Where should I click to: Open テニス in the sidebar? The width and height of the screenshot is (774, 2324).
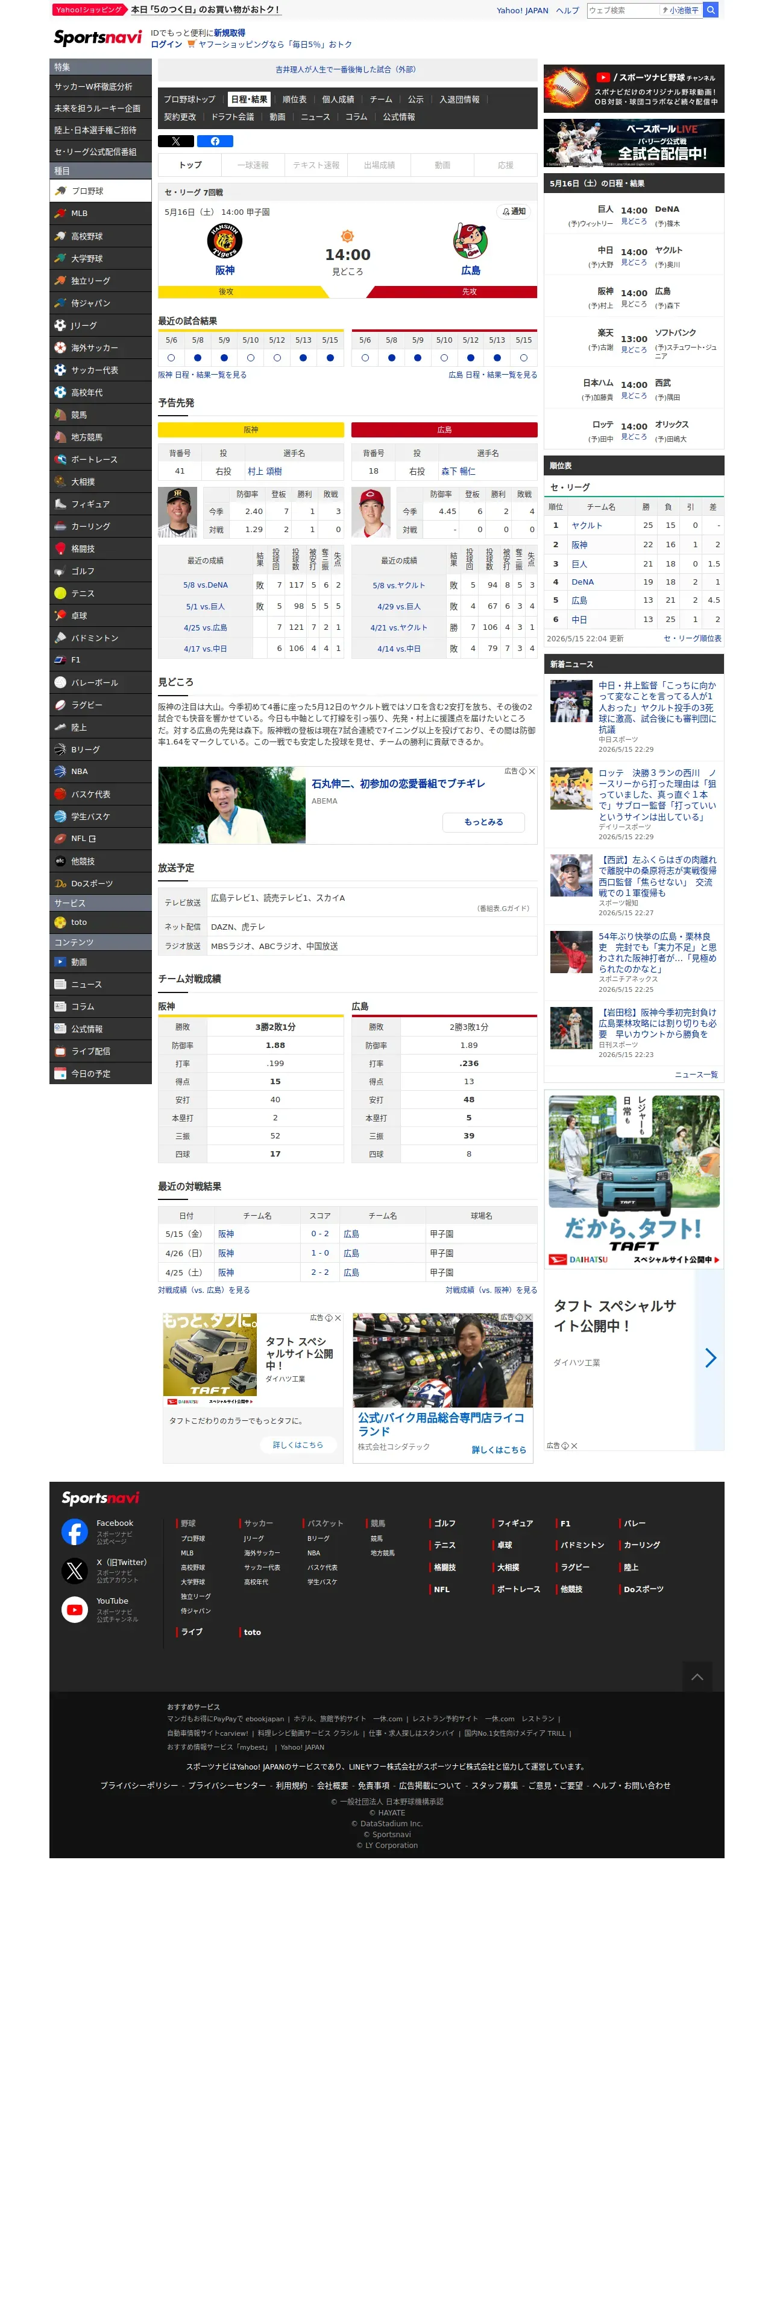coord(100,594)
